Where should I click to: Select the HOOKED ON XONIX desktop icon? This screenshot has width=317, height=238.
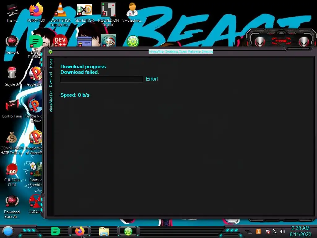click(x=108, y=15)
